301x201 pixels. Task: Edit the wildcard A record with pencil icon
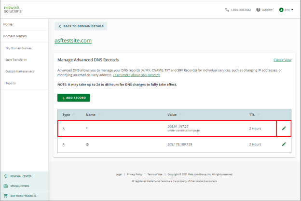point(284,129)
